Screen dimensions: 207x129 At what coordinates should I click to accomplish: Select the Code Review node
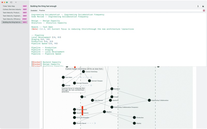(92, 100)
